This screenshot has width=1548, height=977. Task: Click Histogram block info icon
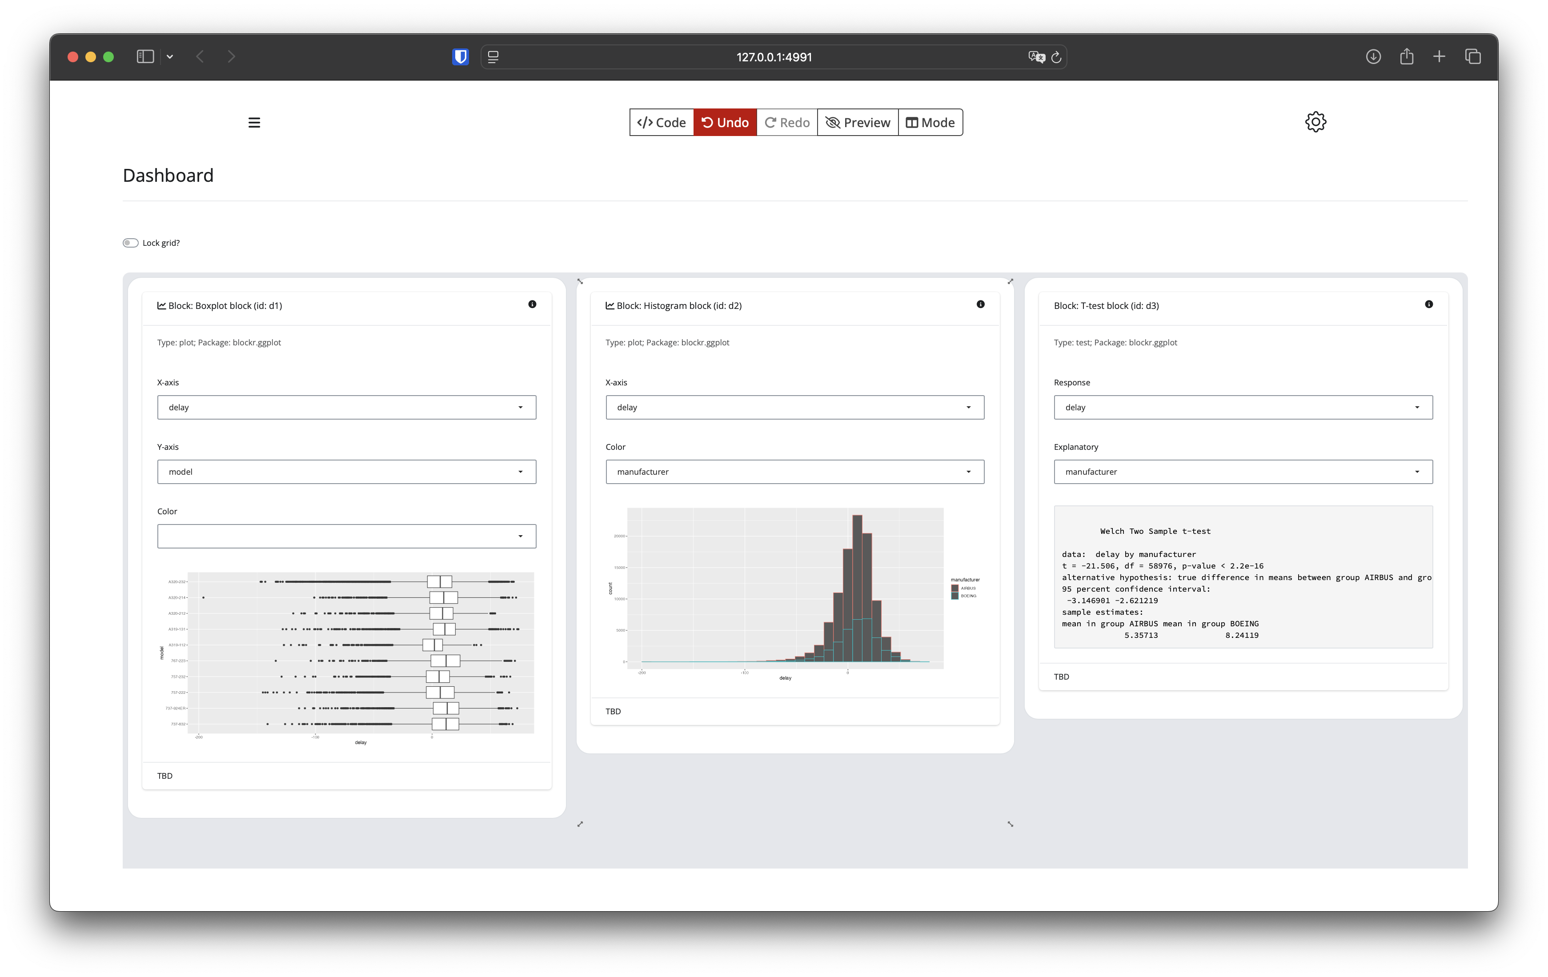point(980,304)
